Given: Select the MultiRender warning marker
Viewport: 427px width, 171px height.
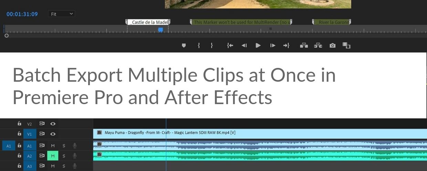Looking at the screenshot, I should 241,22.
